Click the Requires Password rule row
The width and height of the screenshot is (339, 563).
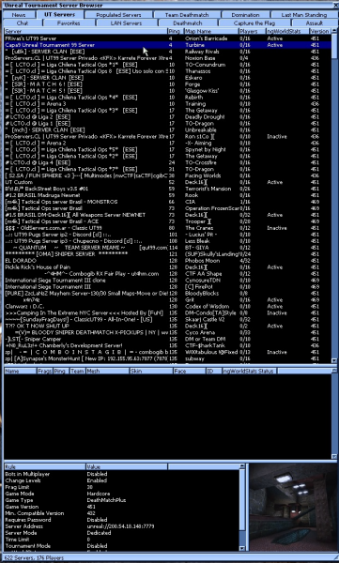(x=121, y=520)
